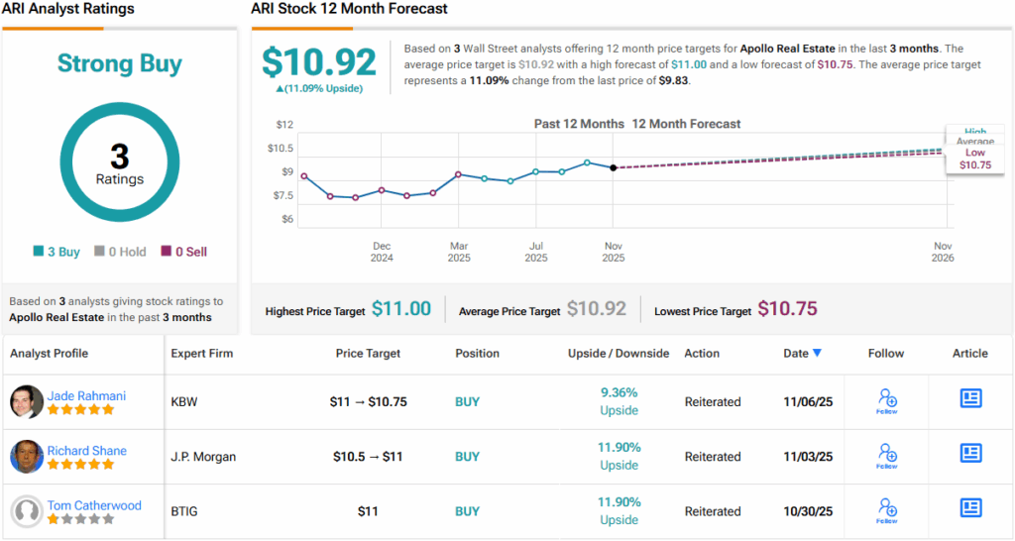The width and height of the screenshot is (1015, 541).
Task: Click the 3 Ratings donut chart
Action: [119, 162]
